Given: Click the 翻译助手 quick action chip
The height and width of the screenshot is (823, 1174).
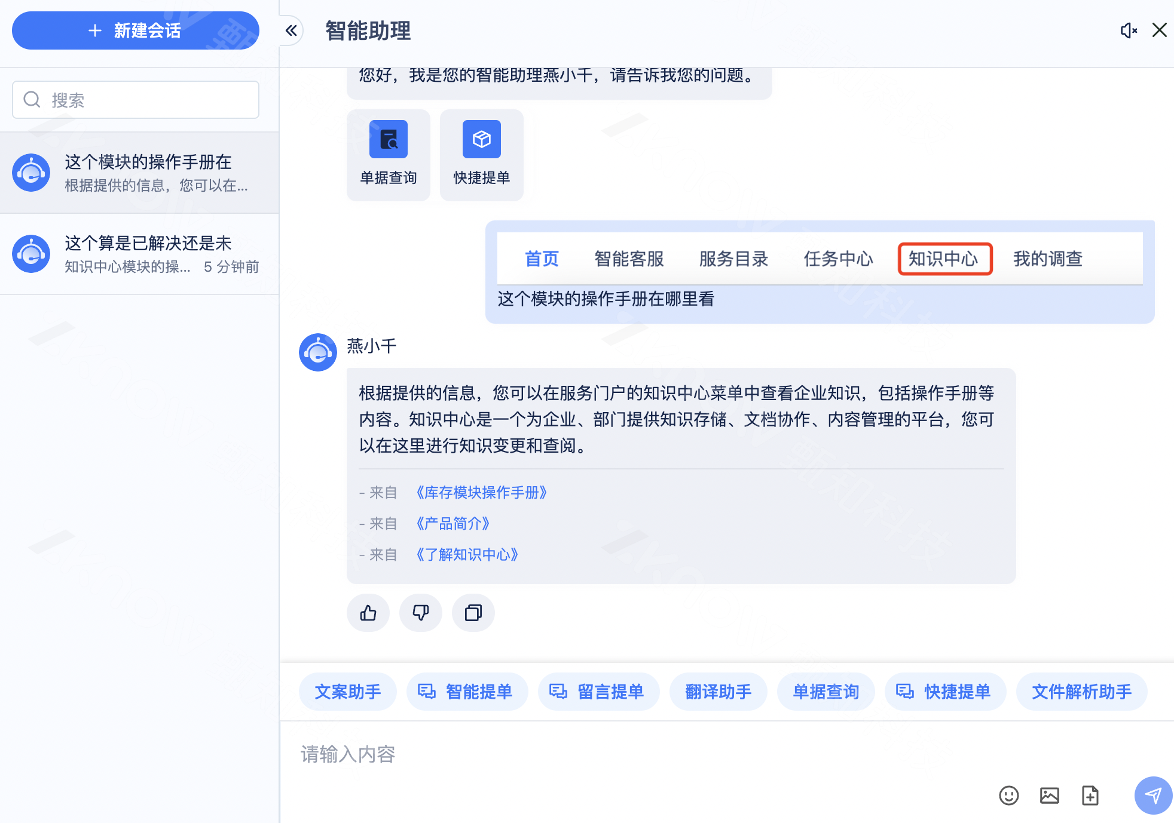Looking at the screenshot, I should coord(719,692).
